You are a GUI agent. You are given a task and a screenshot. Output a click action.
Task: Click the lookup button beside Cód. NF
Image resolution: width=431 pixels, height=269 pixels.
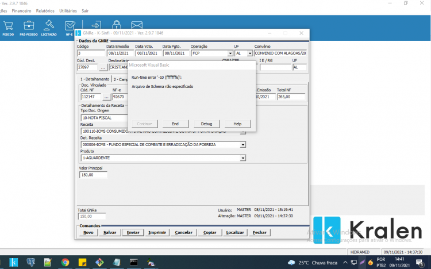click(x=106, y=97)
